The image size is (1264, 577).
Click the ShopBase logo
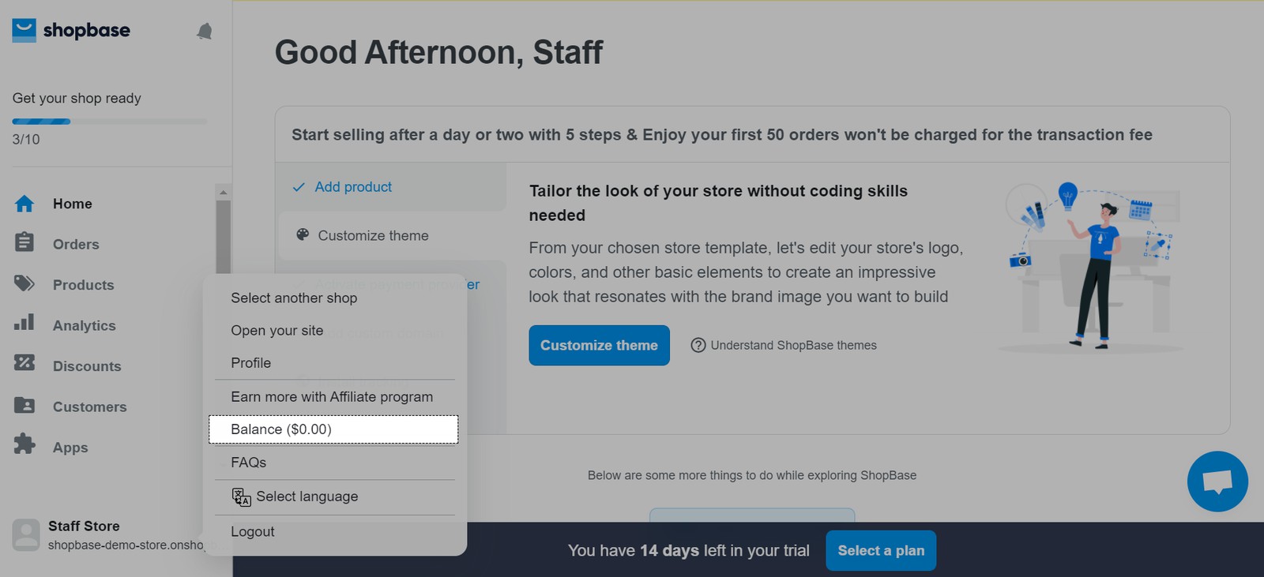[x=71, y=31]
